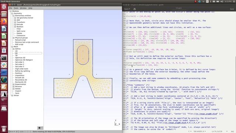Click the clock in the top panel
236x133 pixels.
228,1
